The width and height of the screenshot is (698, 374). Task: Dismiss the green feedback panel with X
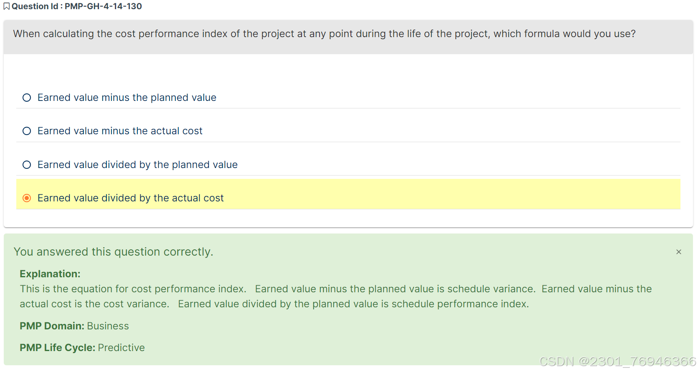678,252
